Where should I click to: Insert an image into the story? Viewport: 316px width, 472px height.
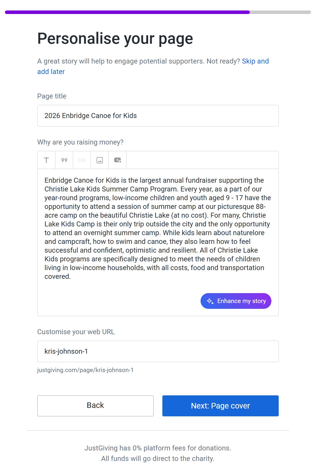100,160
